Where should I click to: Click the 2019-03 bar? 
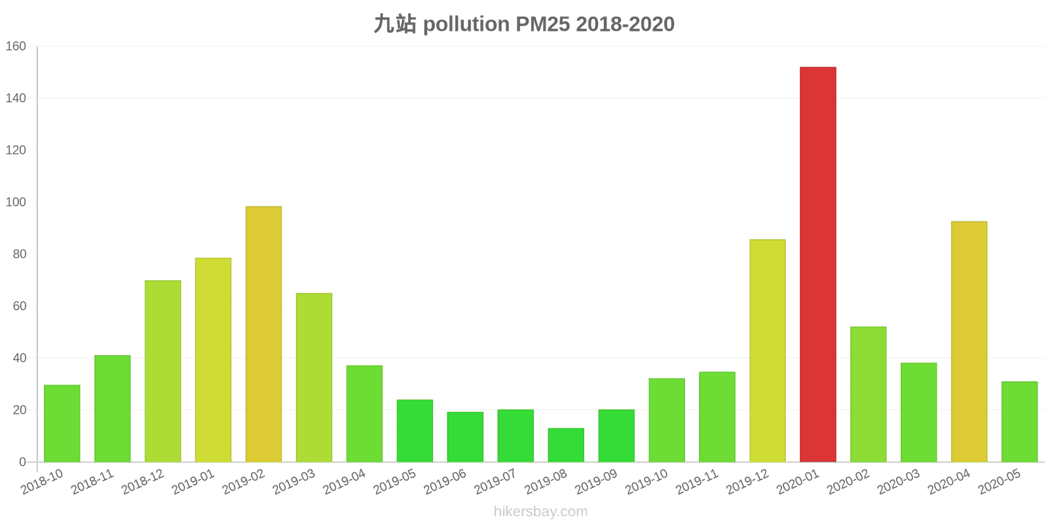click(314, 377)
